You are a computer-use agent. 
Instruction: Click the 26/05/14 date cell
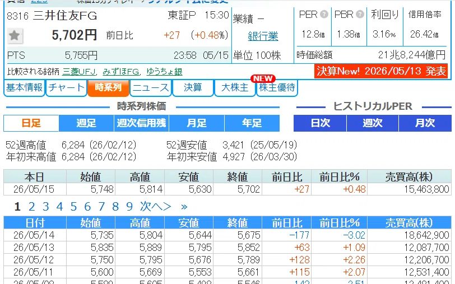[x=34, y=235]
